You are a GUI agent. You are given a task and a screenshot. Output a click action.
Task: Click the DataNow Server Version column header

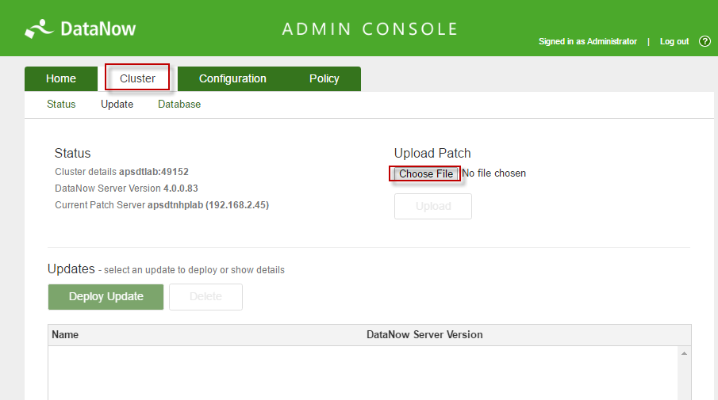[x=424, y=334]
